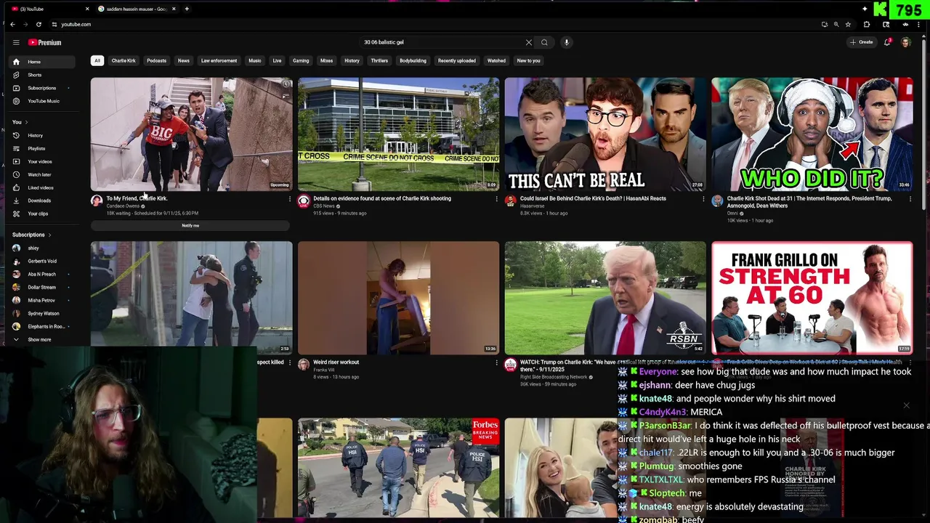Open options menu for HasanAbi Reacts video
This screenshot has height=523, width=930.
point(703,199)
